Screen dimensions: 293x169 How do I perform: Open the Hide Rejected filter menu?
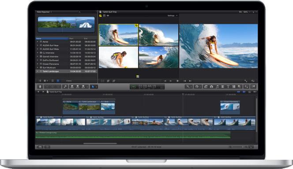(x=44, y=12)
